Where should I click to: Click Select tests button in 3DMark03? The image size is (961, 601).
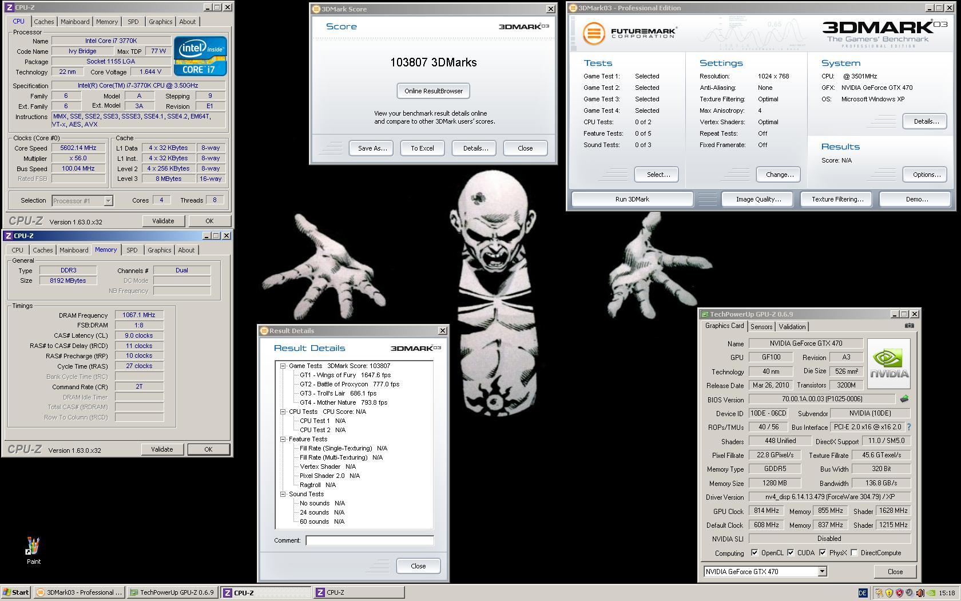[657, 175]
